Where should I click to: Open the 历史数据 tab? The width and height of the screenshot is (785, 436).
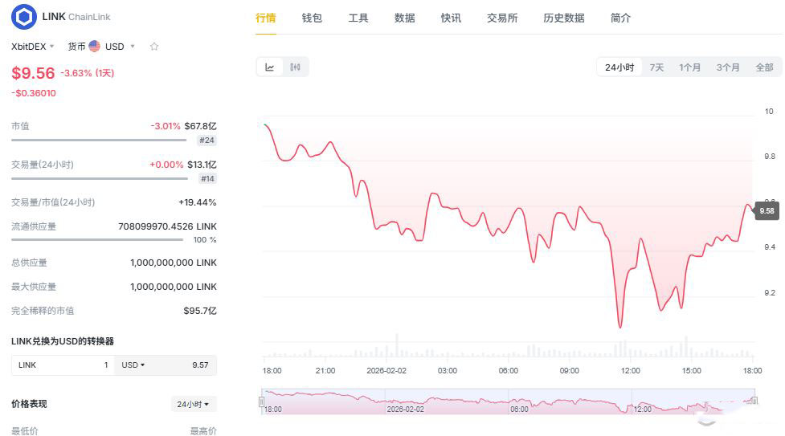[564, 18]
